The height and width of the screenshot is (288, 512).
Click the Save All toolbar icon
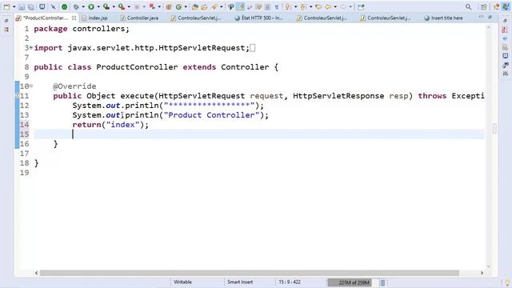tap(31, 7)
